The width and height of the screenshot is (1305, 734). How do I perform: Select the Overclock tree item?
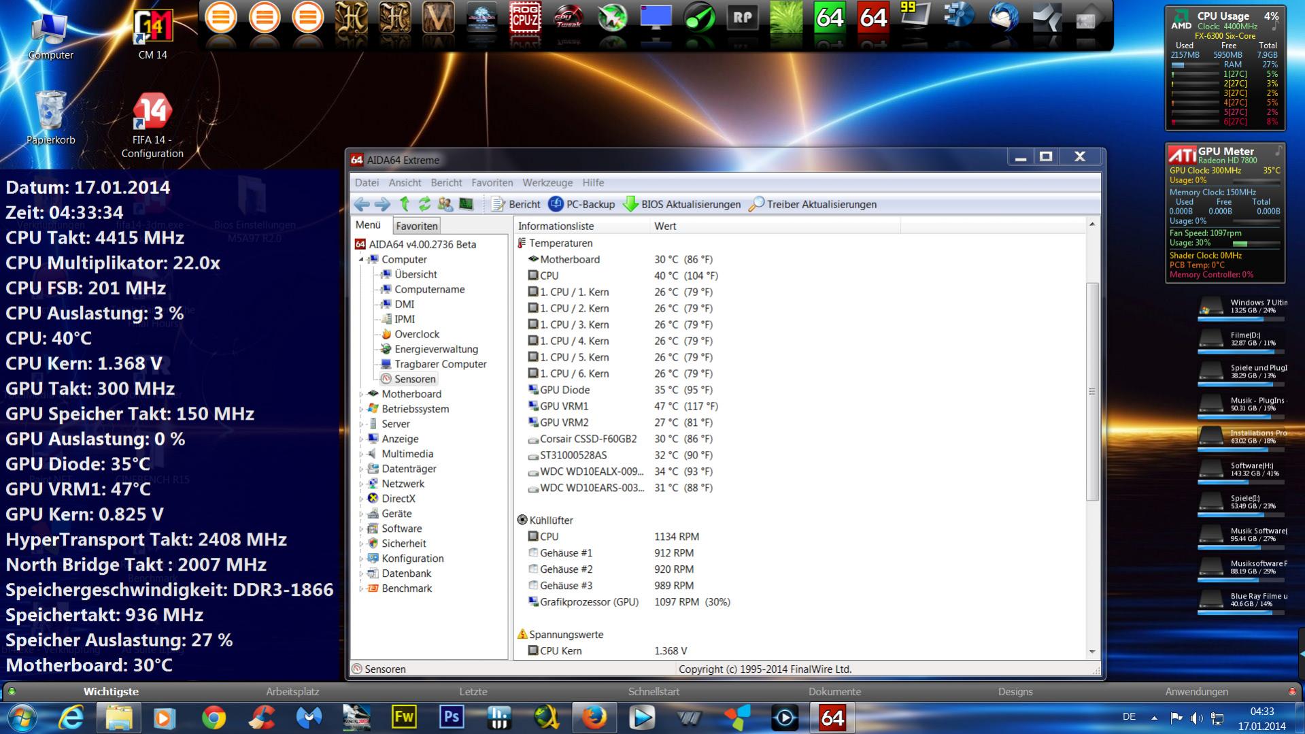(417, 334)
